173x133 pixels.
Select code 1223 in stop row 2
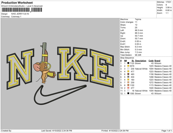coord(151,66)
